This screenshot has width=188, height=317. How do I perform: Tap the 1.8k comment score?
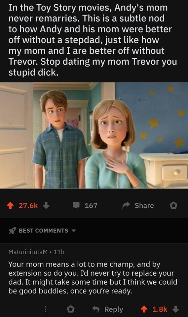coord(160,309)
